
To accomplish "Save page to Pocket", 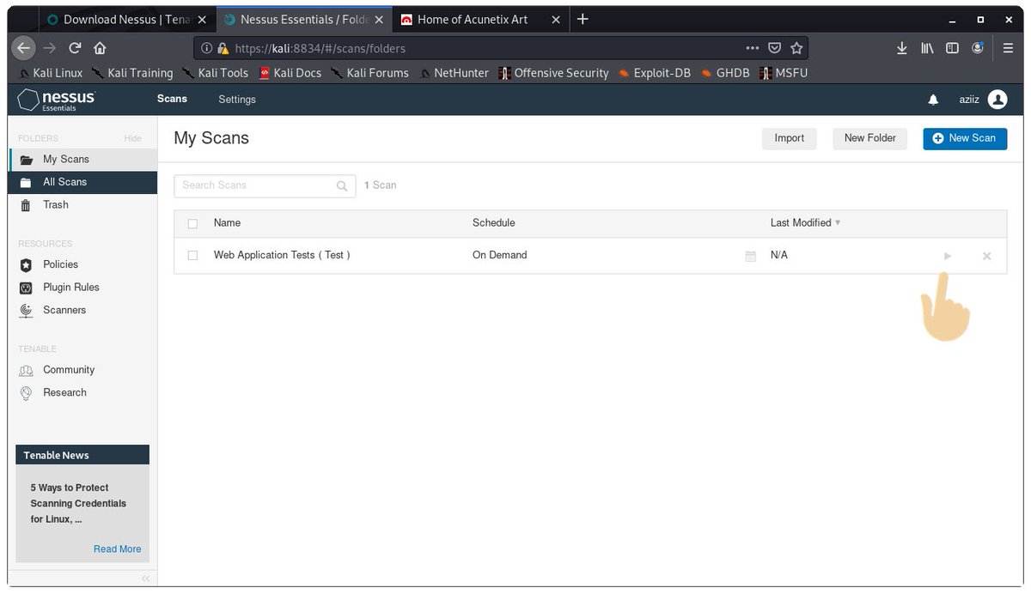I will pyautogui.click(x=774, y=48).
